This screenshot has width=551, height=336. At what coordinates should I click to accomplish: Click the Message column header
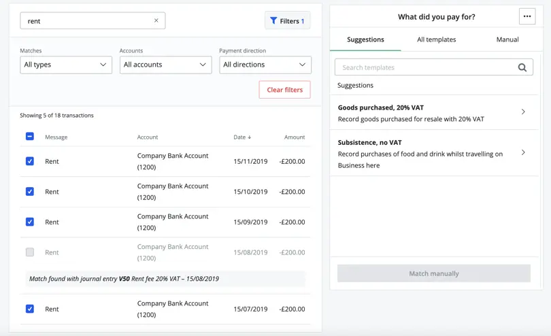tap(56, 137)
